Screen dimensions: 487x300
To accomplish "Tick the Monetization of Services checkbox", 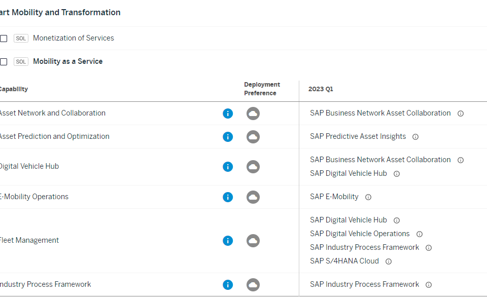I will pos(4,39).
